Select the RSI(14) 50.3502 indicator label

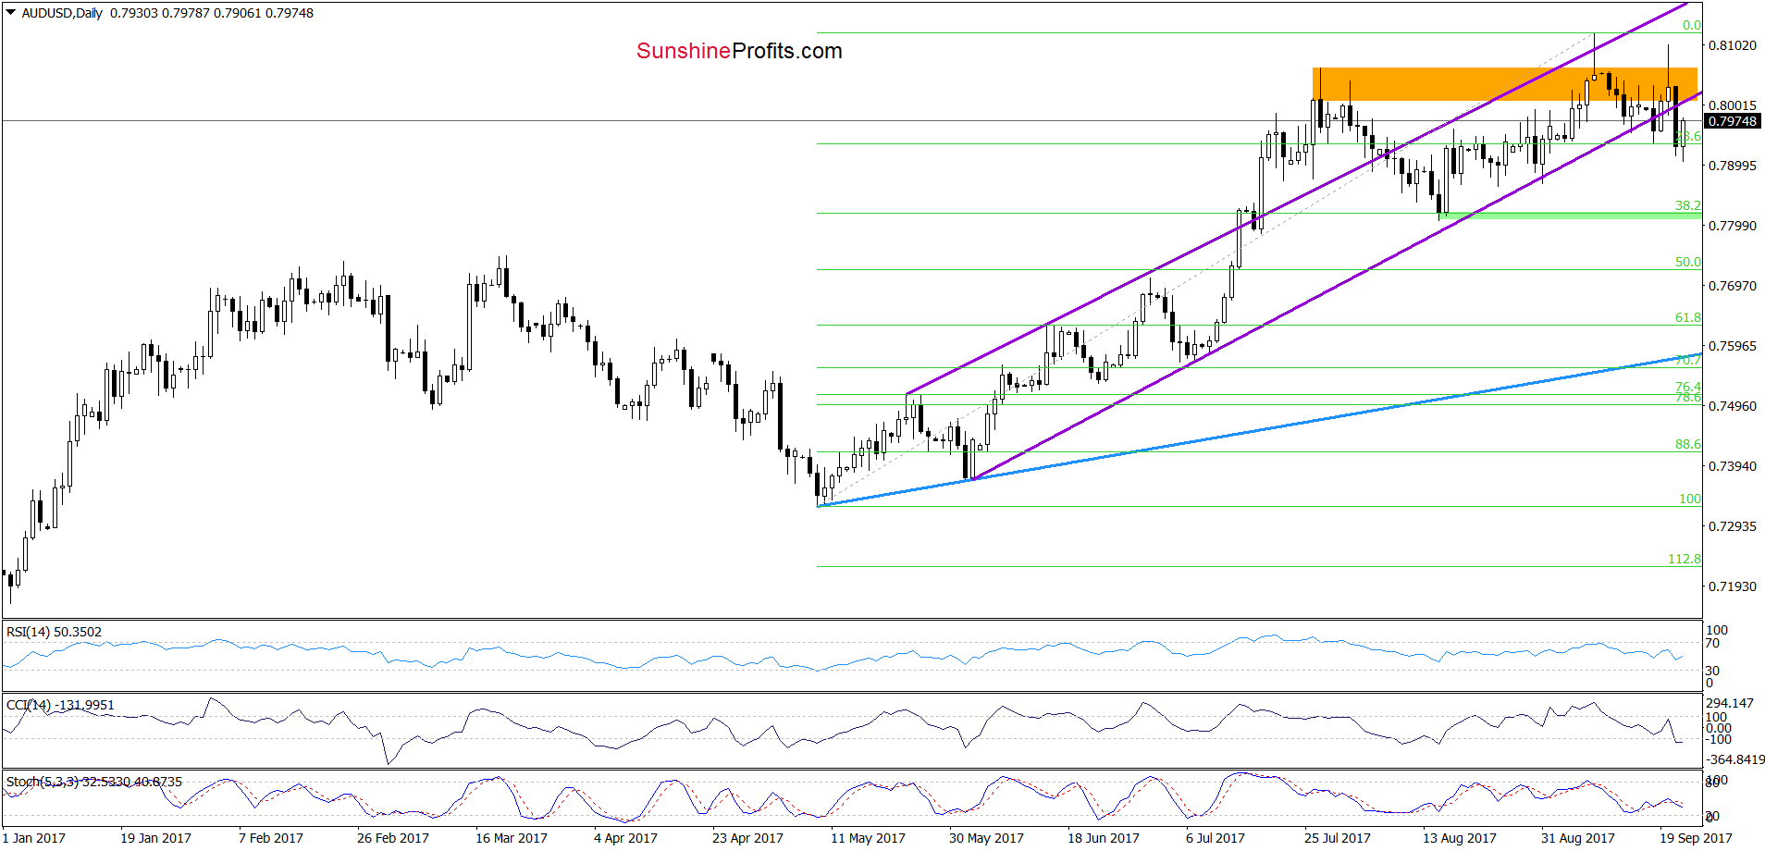pos(54,632)
